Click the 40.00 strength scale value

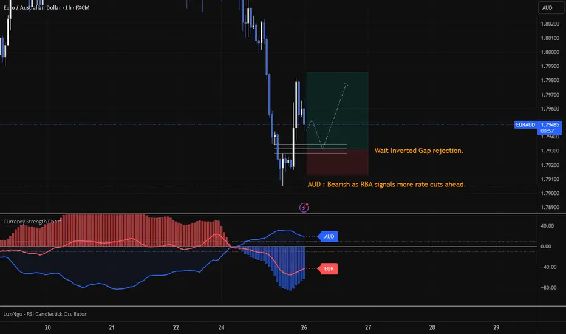click(x=547, y=226)
